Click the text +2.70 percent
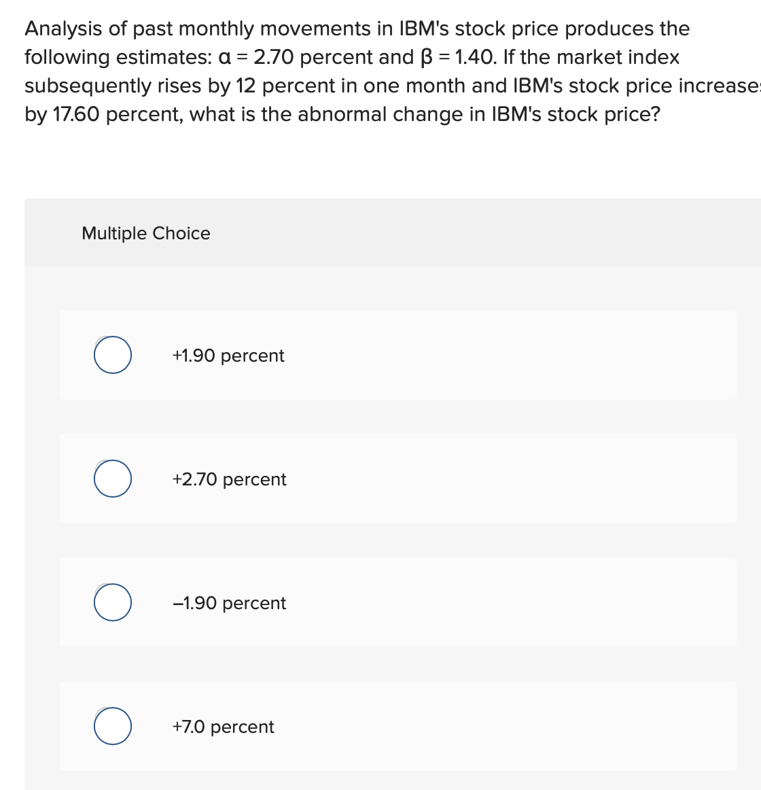This screenshot has height=790, width=761. [x=228, y=479]
